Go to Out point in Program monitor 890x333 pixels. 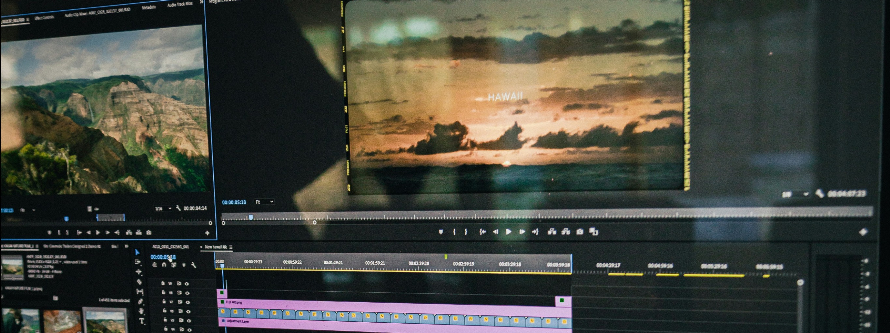click(535, 232)
